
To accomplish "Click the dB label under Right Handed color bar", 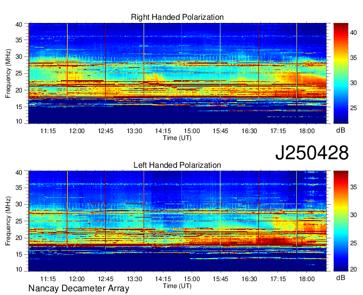I will [x=341, y=130].
